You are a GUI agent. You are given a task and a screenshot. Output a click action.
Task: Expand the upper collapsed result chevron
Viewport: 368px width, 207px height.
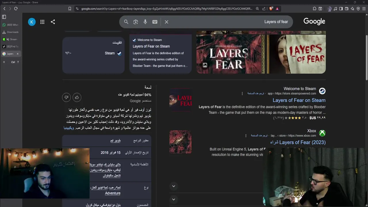[x=174, y=186]
